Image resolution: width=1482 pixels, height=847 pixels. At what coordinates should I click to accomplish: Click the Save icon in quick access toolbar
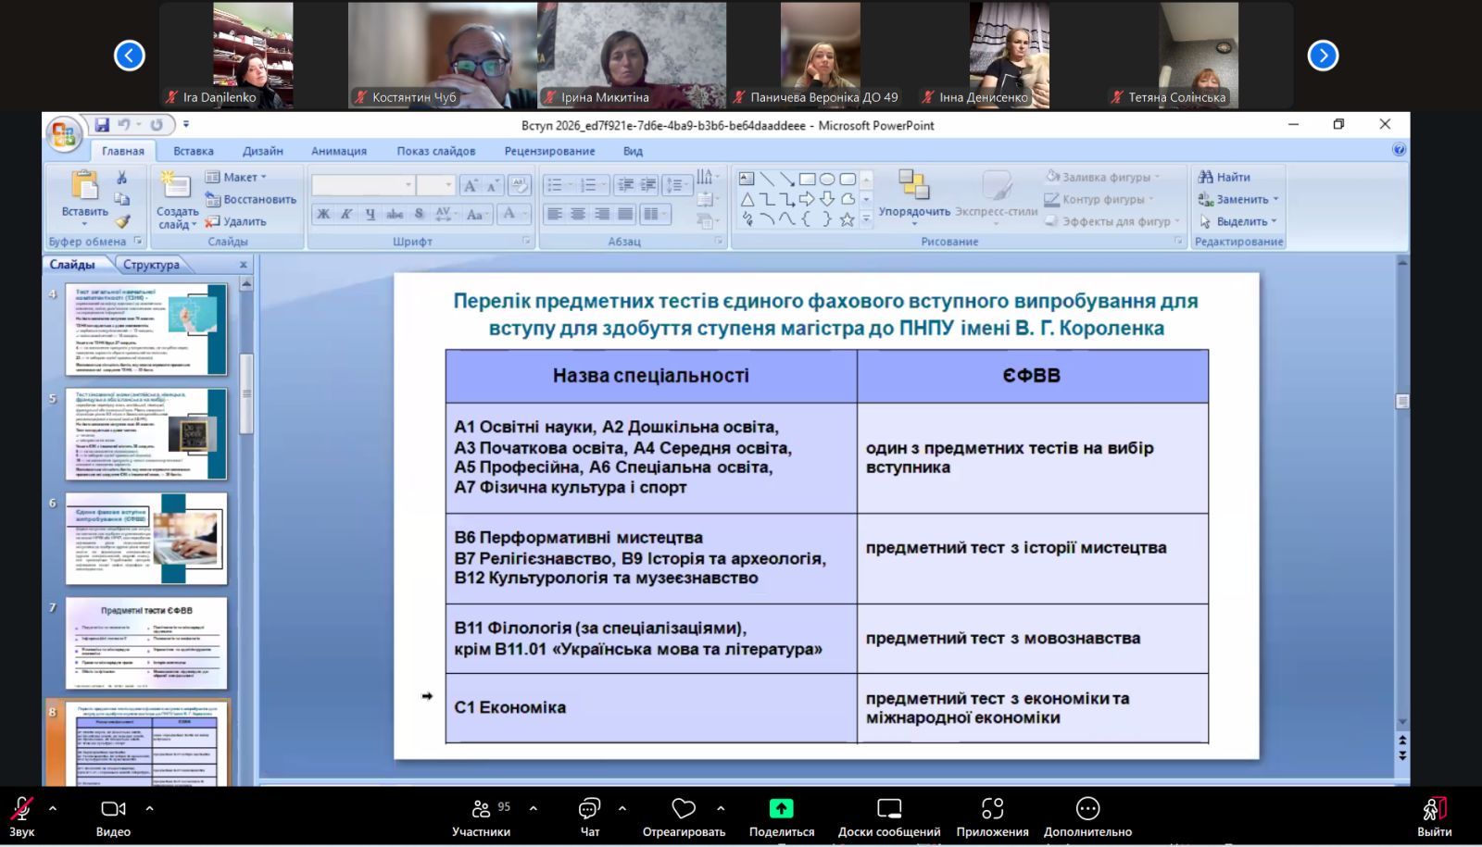102,125
